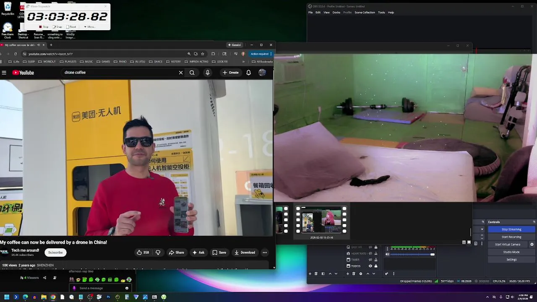Open a new Chrome tab

(51, 45)
